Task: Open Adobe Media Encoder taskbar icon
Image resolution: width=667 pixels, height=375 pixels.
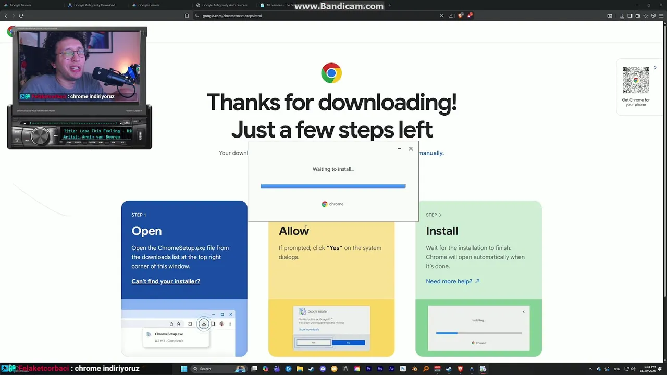Action: [x=380, y=369]
